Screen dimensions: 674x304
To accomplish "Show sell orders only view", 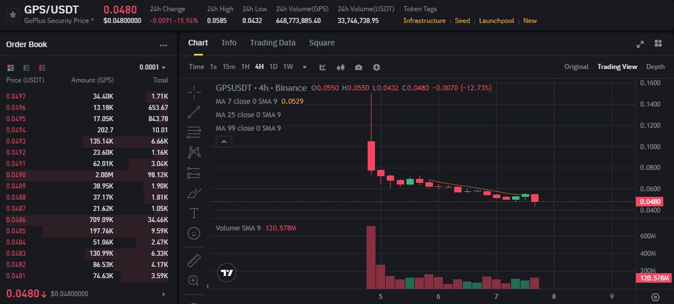I will click(x=42, y=68).
